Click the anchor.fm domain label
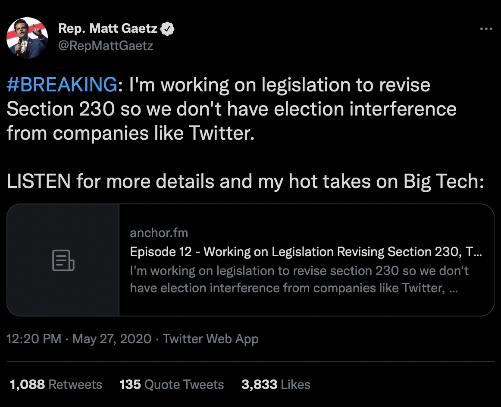The width and height of the screenshot is (501, 407). pos(159,233)
